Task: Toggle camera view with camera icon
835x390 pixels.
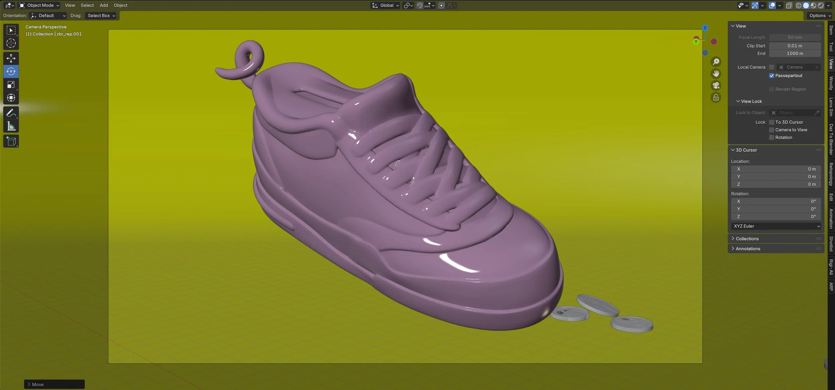Action: [x=716, y=86]
